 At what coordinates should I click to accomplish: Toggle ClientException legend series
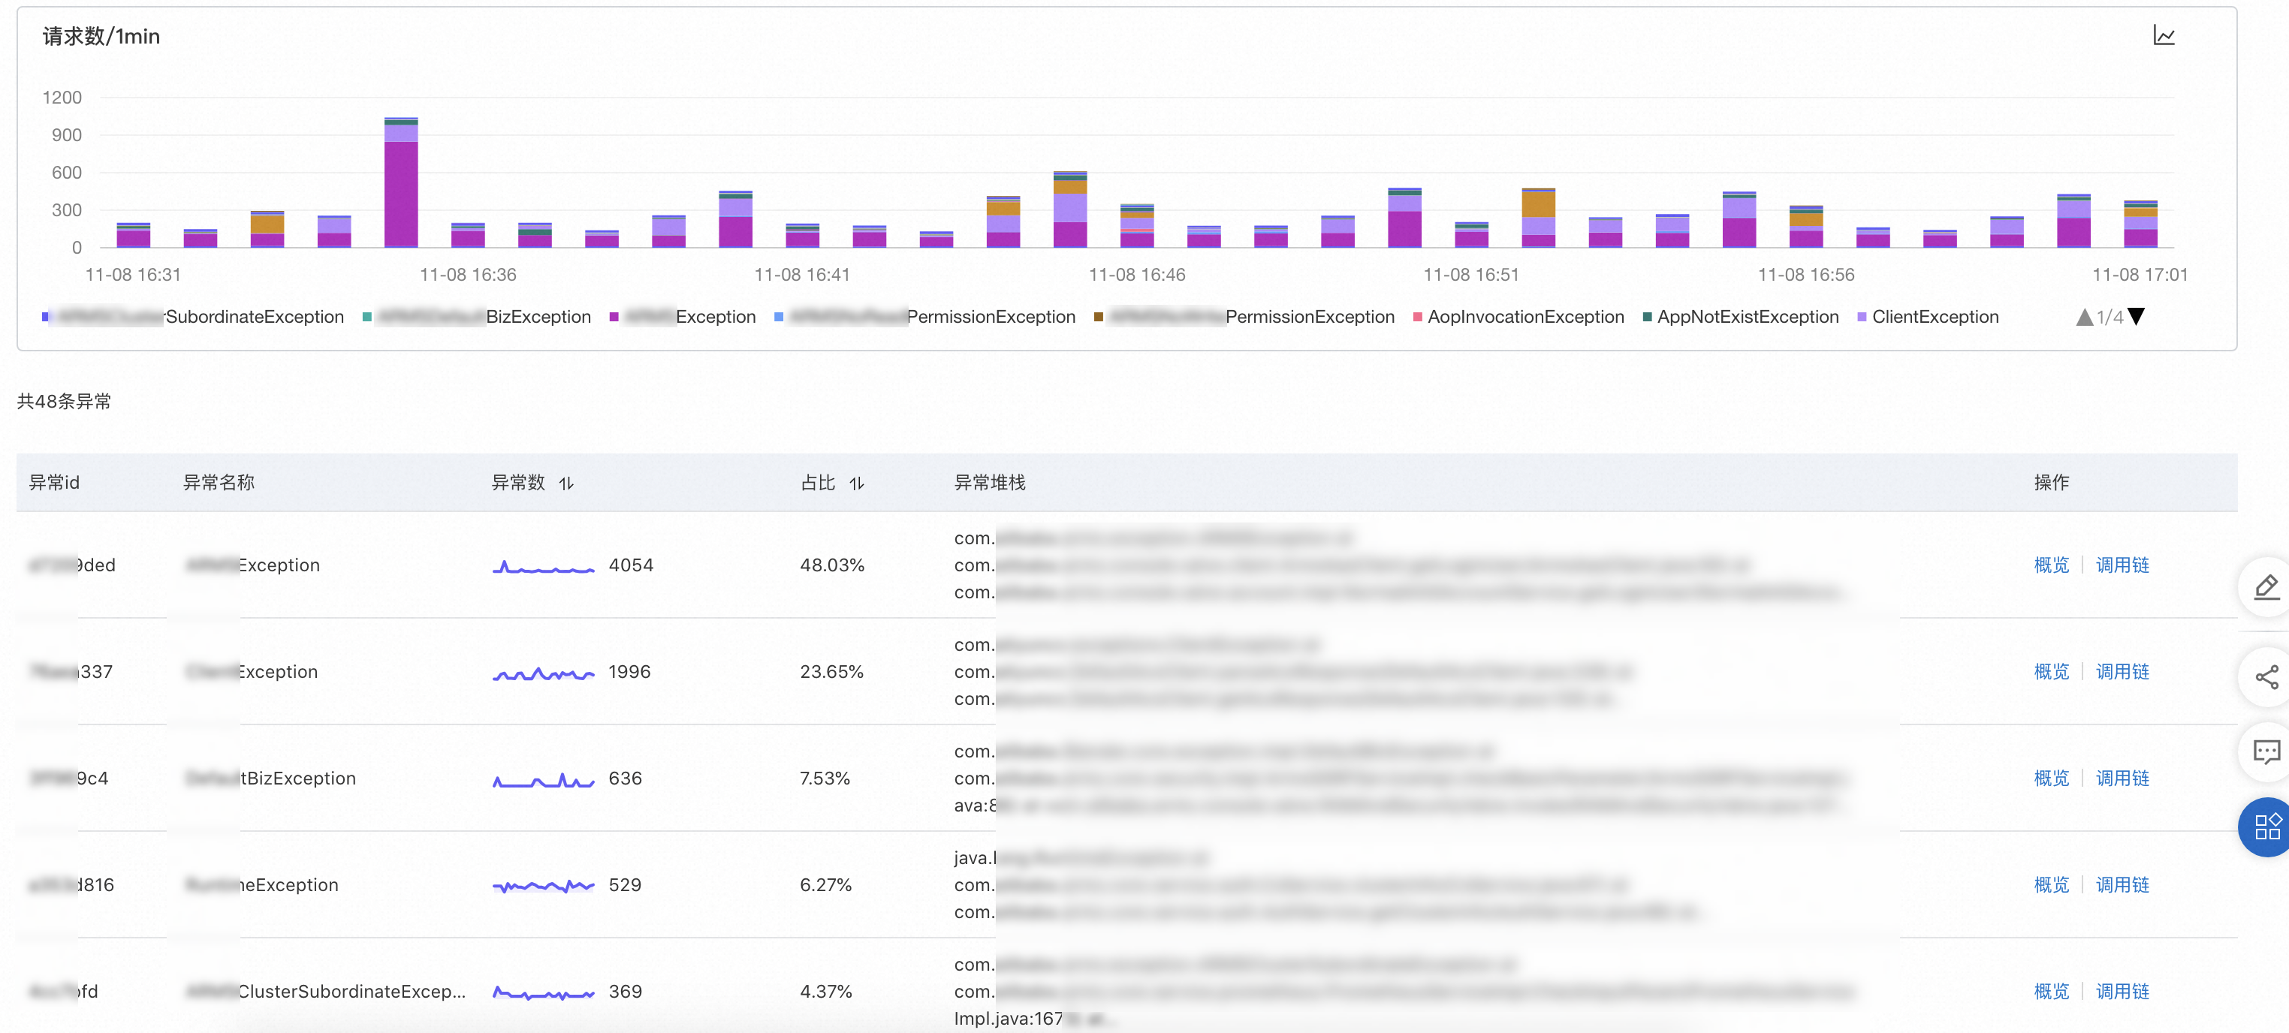click(x=1935, y=317)
